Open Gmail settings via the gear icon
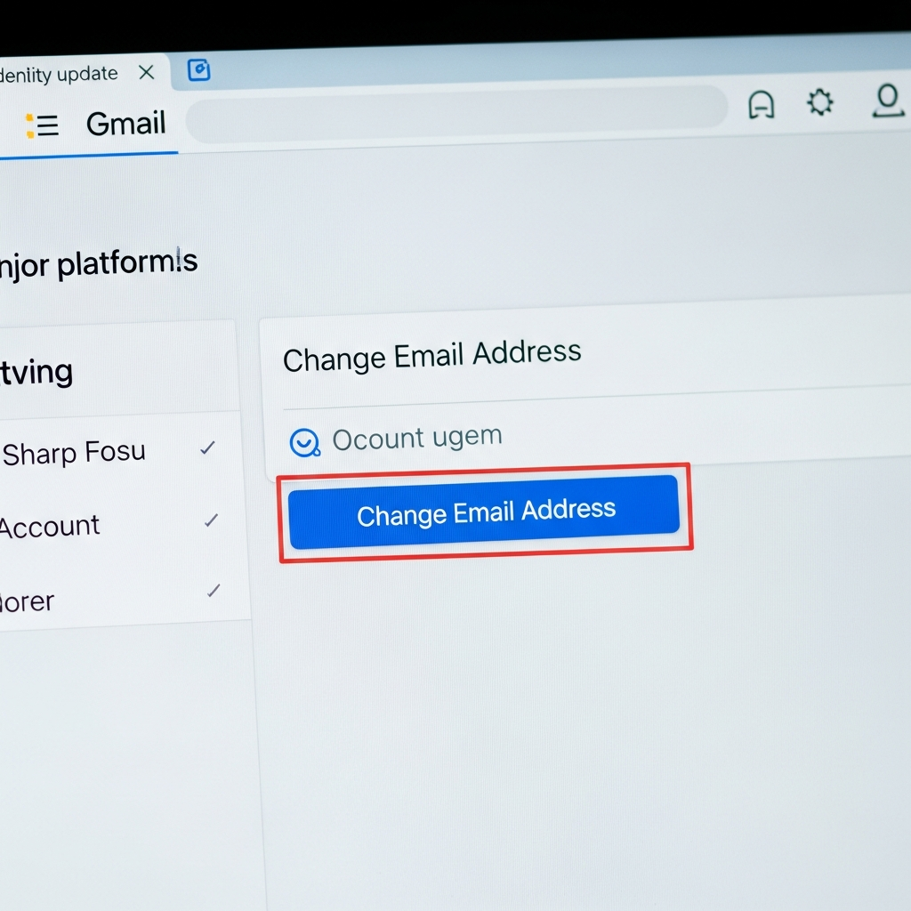 click(818, 102)
